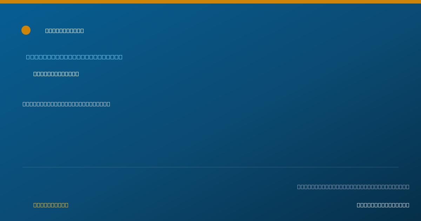This screenshot has height=221, width=421.
Task: Select the white title text beside the orange circle
Action: [65, 31]
